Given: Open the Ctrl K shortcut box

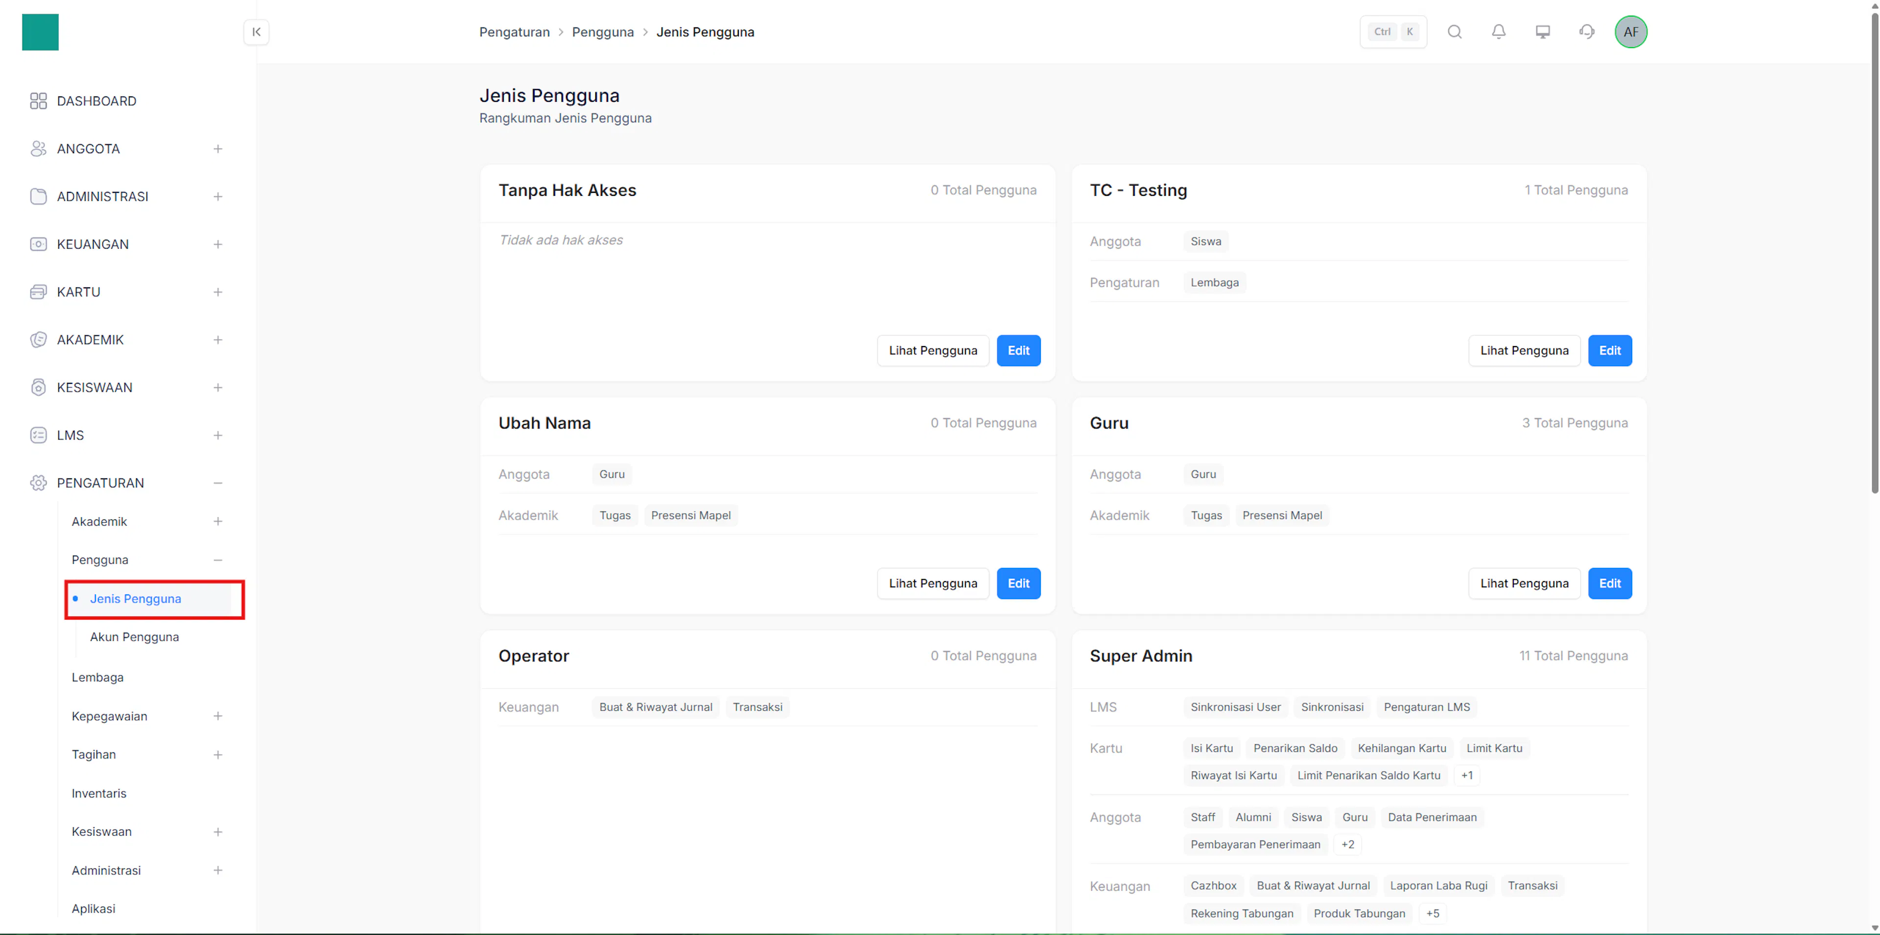Looking at the screenshot, I should 1393,32.
